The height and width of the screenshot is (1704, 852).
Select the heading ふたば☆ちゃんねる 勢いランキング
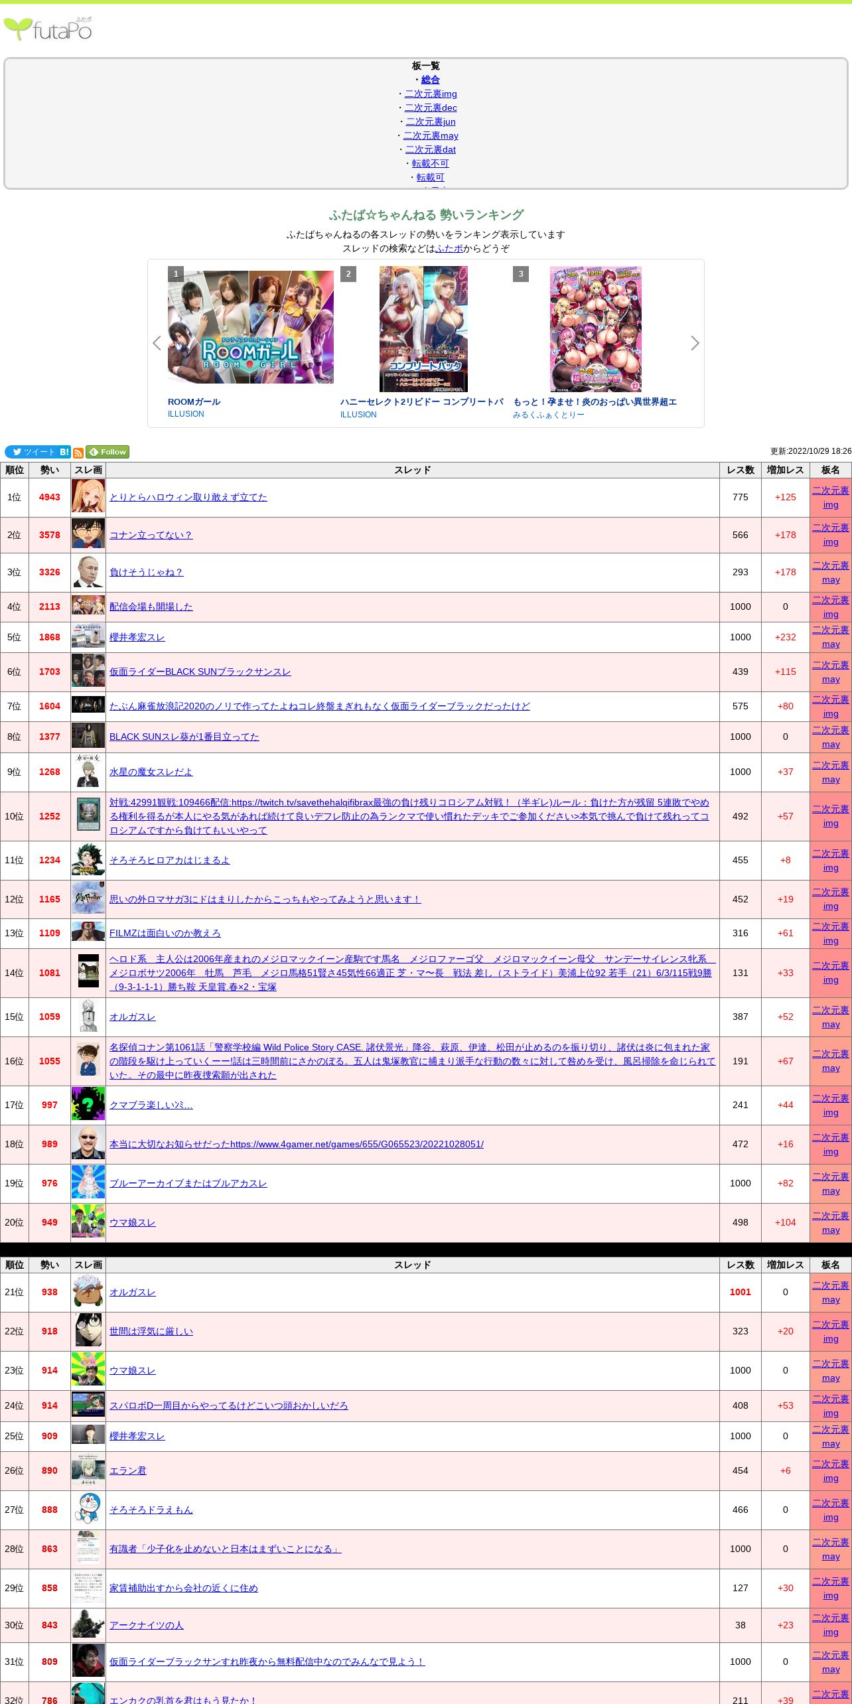coord(426,215)
